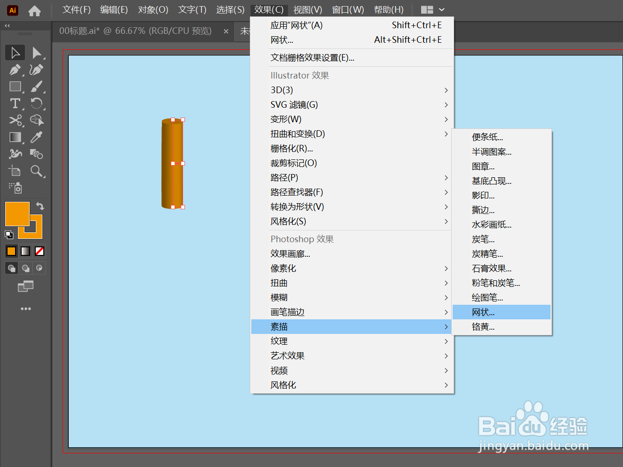Click the orange fill color swatch
The height and width of the screenshot is (467, 623).
(11, 251)
